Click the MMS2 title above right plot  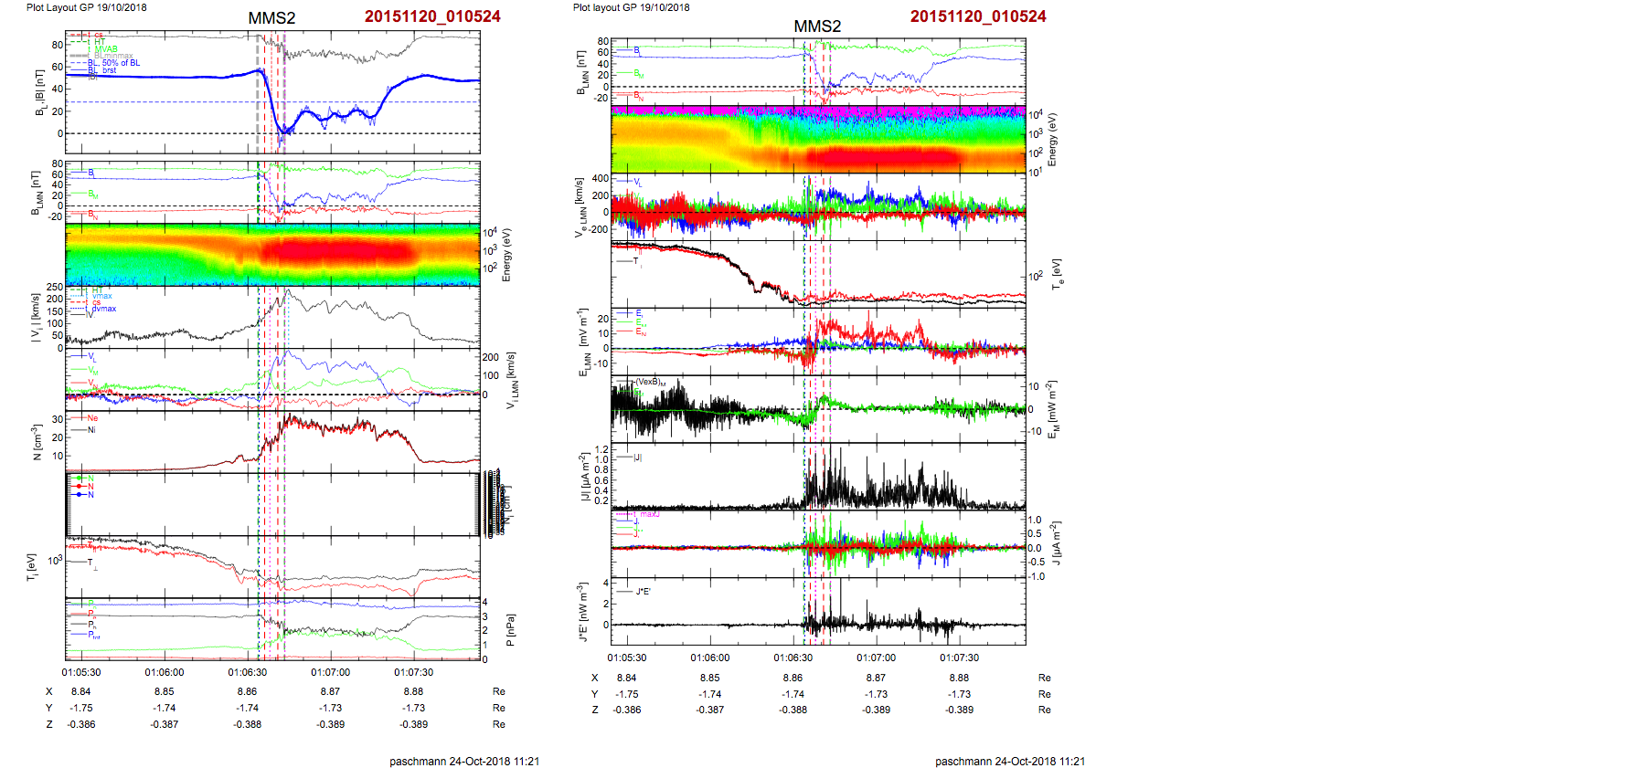(817, 26)
